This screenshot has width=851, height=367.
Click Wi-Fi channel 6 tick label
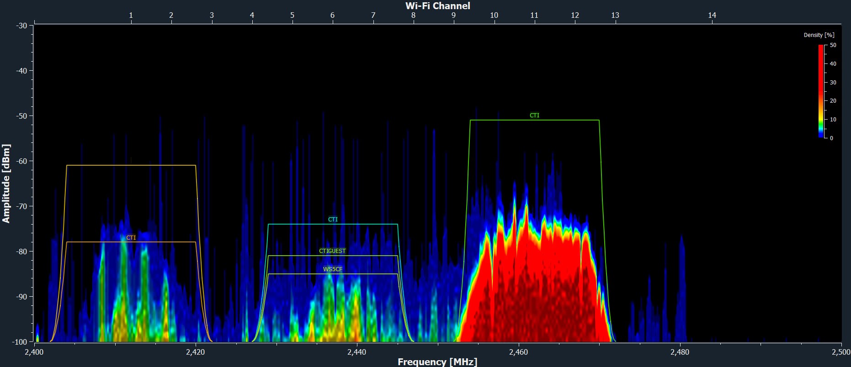(x=332, y=15)
